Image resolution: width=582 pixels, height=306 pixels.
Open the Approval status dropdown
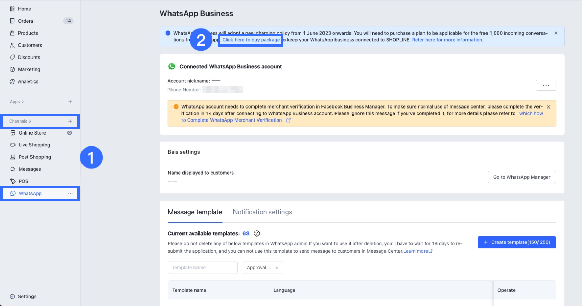[x=263, y=268]
